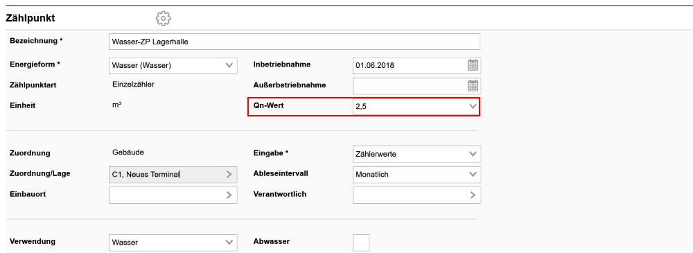Click the Inbetriebnahme date field
Image resolution: width=693 pixels, height=253 pixels.
[416, 65]
